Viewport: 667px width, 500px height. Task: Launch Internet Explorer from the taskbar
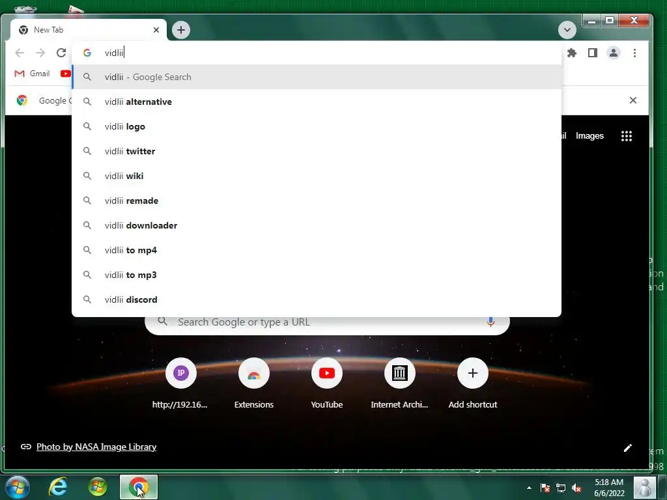(58, 487)
